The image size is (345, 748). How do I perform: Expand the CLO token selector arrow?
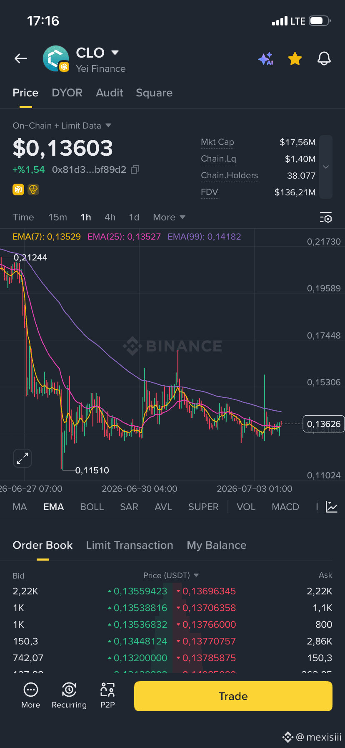(115, 53)
